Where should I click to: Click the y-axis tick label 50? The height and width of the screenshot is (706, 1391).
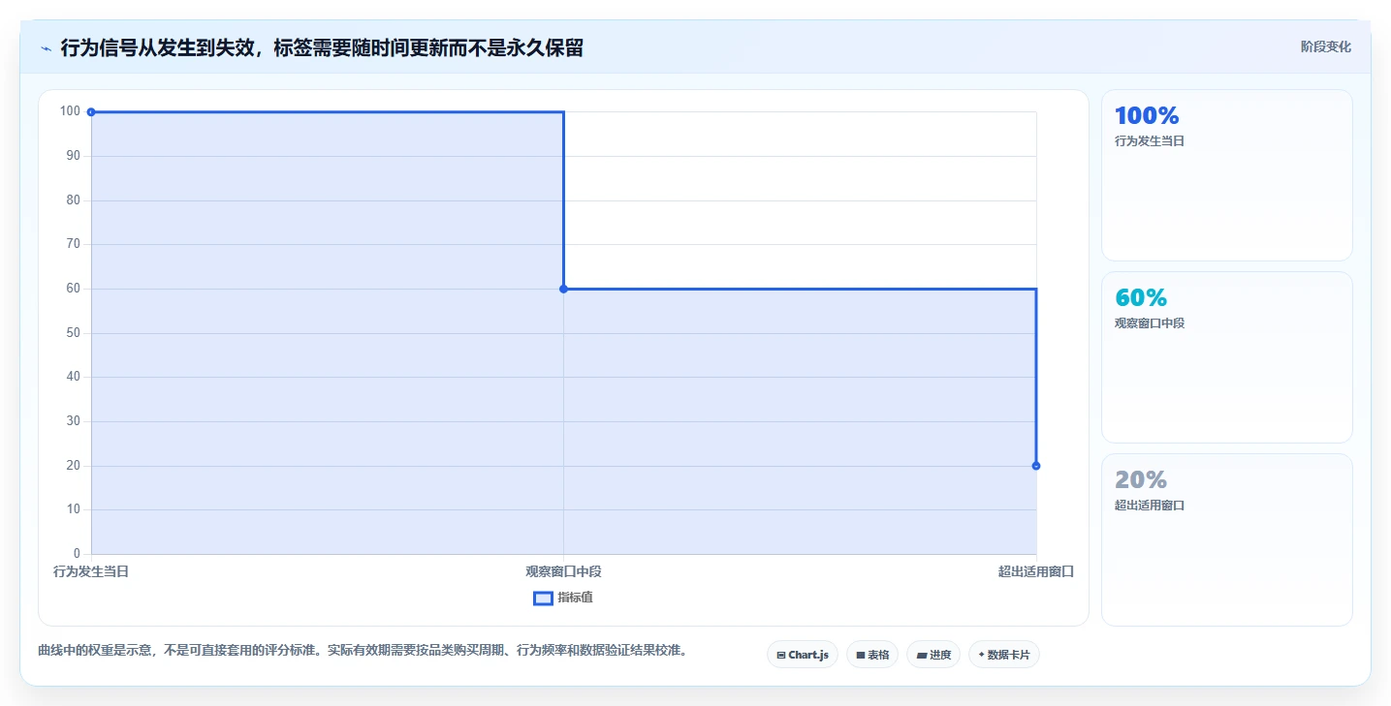pos(74,333)
